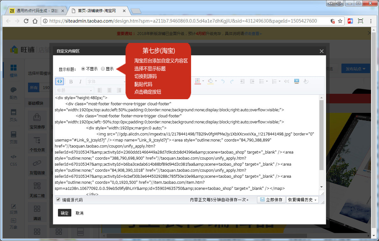Open the 恢复编辑历史 dropdown

pos(302,200)
